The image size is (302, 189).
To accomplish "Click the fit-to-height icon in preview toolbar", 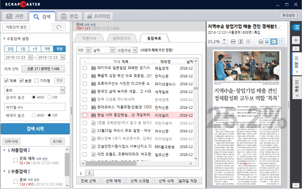I will coord(240,42).
